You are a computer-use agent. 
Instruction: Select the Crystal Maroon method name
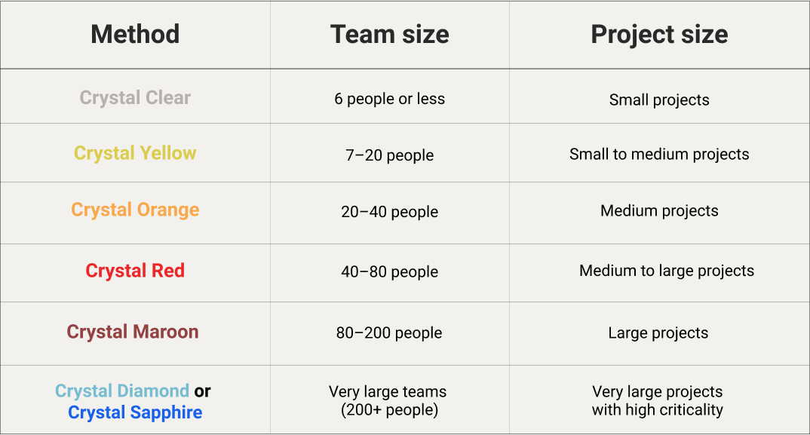[x=133, y=332]
